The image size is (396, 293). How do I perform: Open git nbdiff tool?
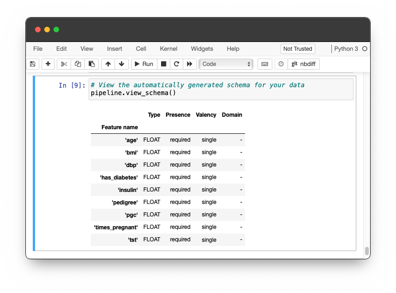[304, 64]
